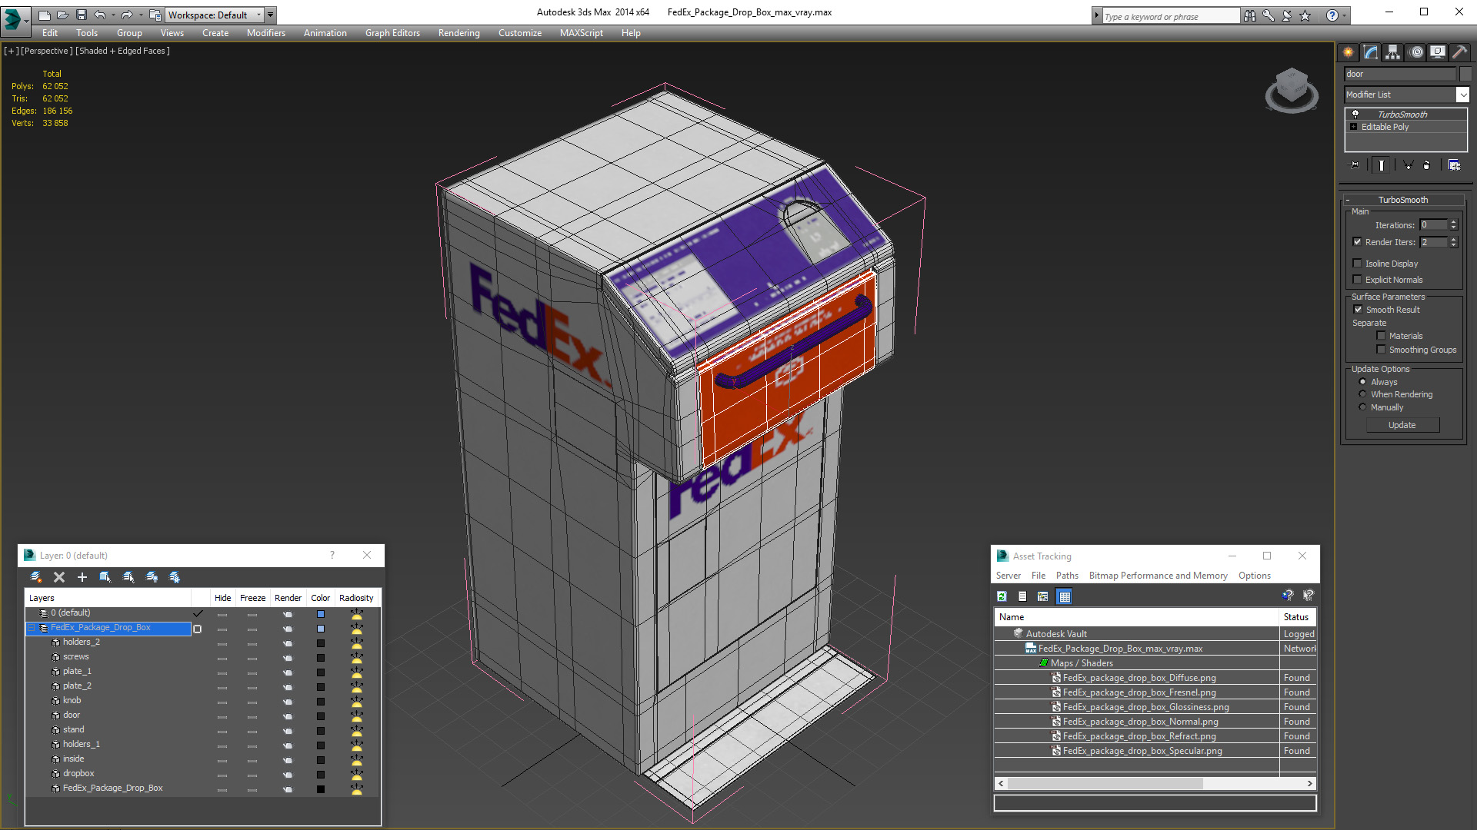
Task: Click Highlight Selected Objects' Layers icon
Action: coord(128,577)
